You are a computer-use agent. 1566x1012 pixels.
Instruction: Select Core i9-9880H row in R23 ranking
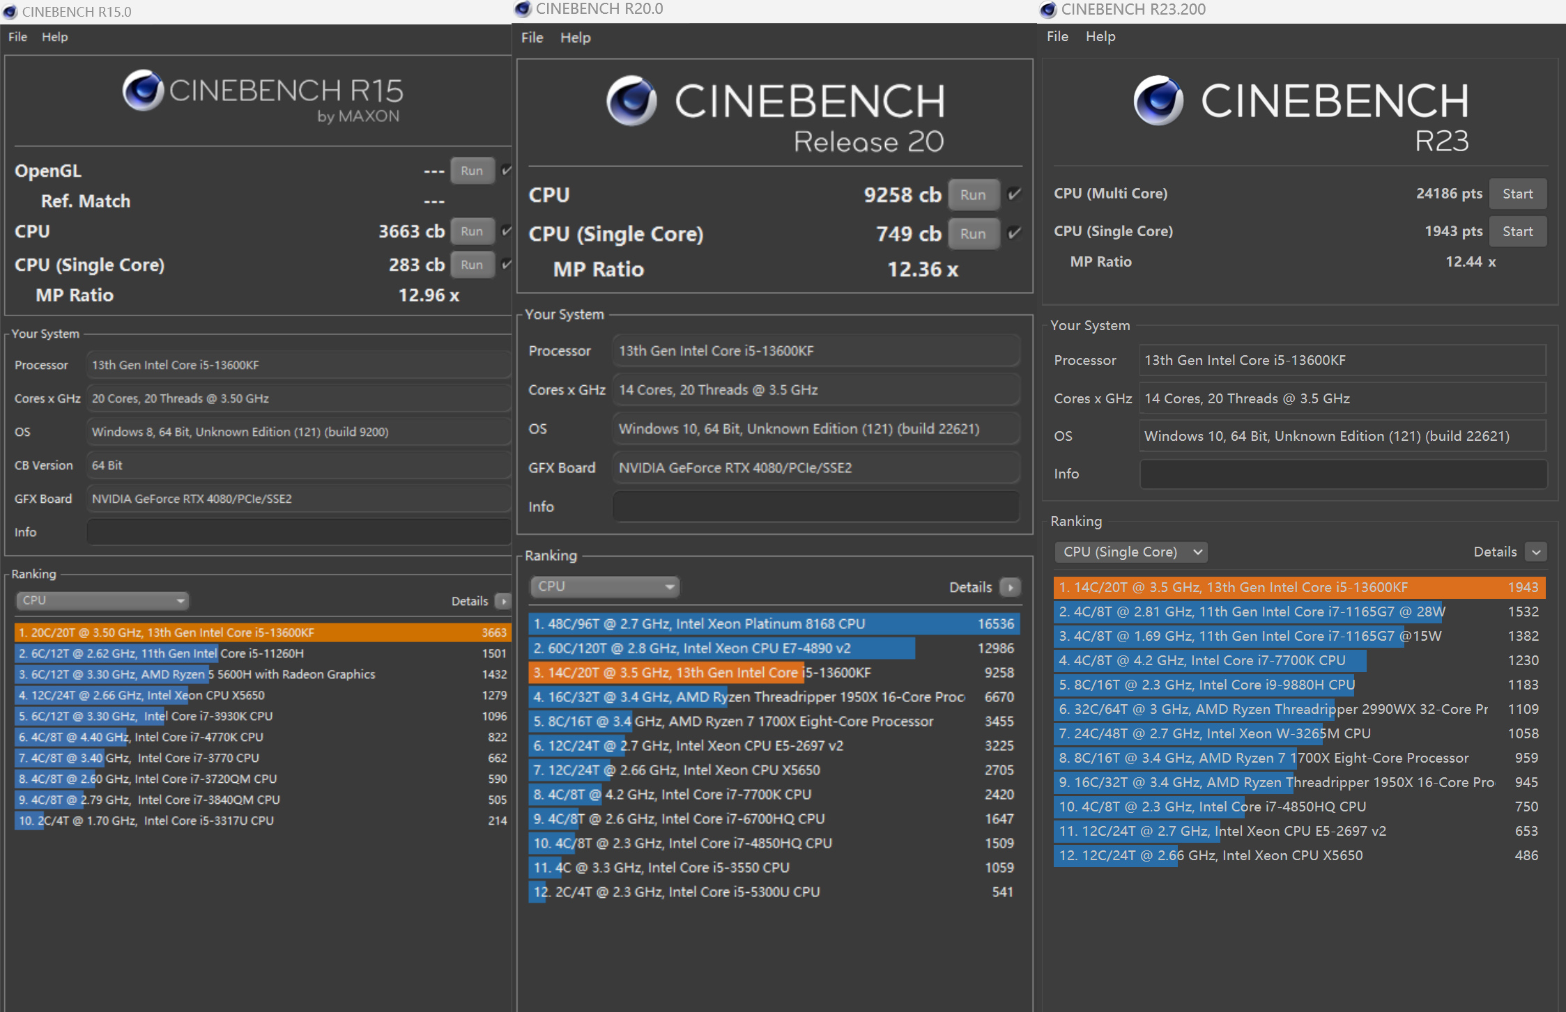(1300, 685)
